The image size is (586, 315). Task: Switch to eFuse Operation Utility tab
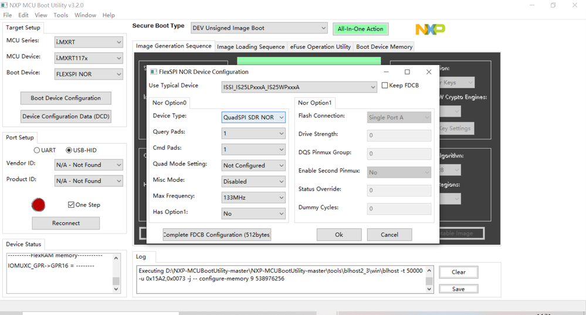pyautogui.click(x=320, y=47)
